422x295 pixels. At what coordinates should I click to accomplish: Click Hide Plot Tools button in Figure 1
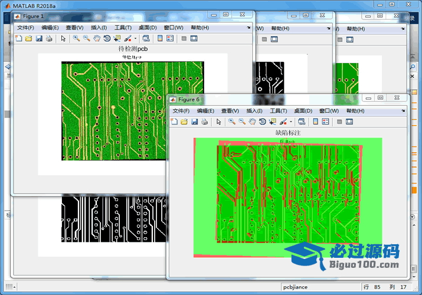[x=184, y=38]
